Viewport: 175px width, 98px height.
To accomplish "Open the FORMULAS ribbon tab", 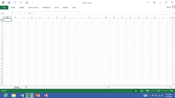I will 47,8.
